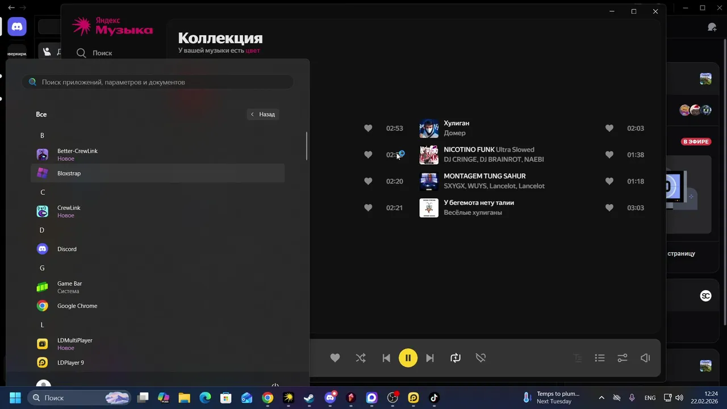
Task: Click the tray microphone icon
Action: click(632, 398)
